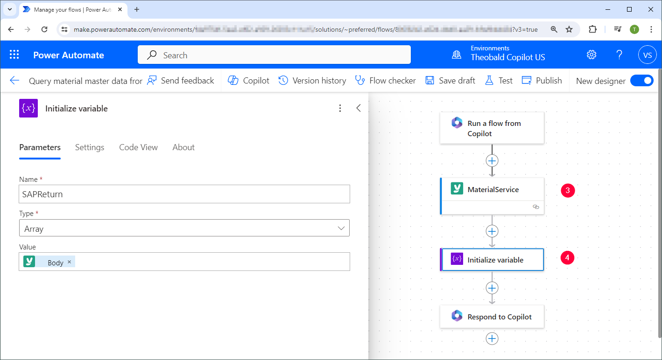The width and height of the screenshot is (662, 360).
Task: Open the Chrome profile avatar T
Action: point(634,29)
